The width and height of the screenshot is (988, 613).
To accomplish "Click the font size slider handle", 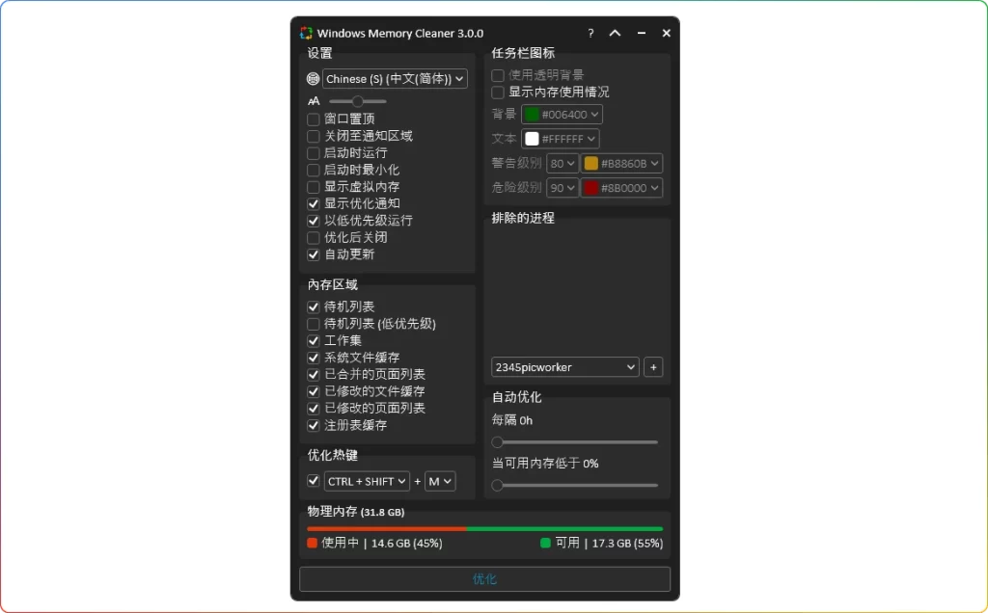I will (358, 101).
